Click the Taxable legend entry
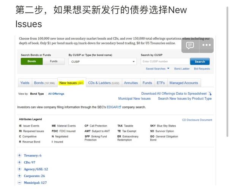 (125, 126)
